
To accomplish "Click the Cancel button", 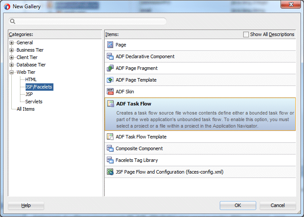I will (278, 205).
